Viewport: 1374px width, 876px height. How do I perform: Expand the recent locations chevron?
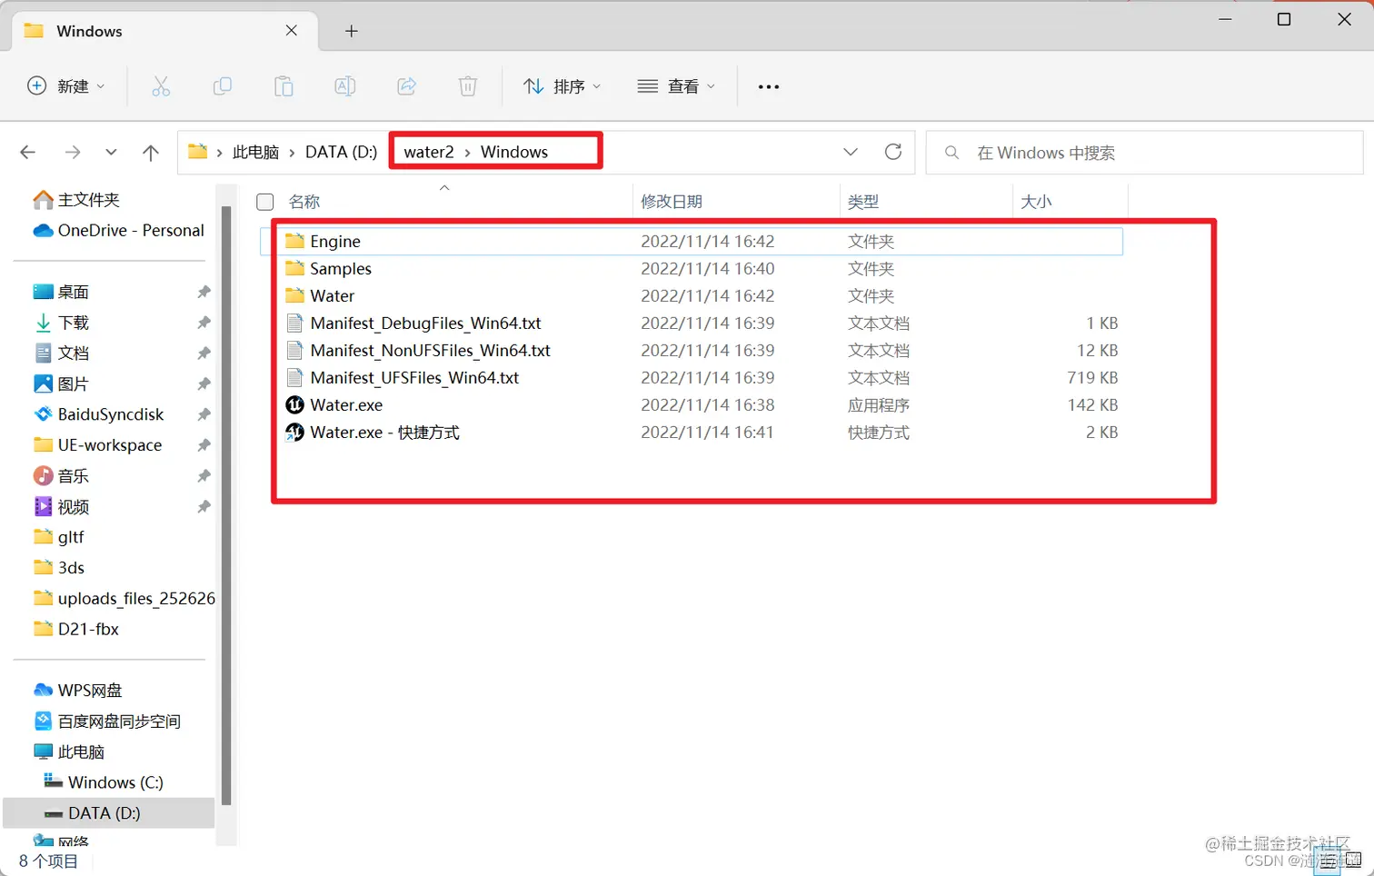coord(111,152)
